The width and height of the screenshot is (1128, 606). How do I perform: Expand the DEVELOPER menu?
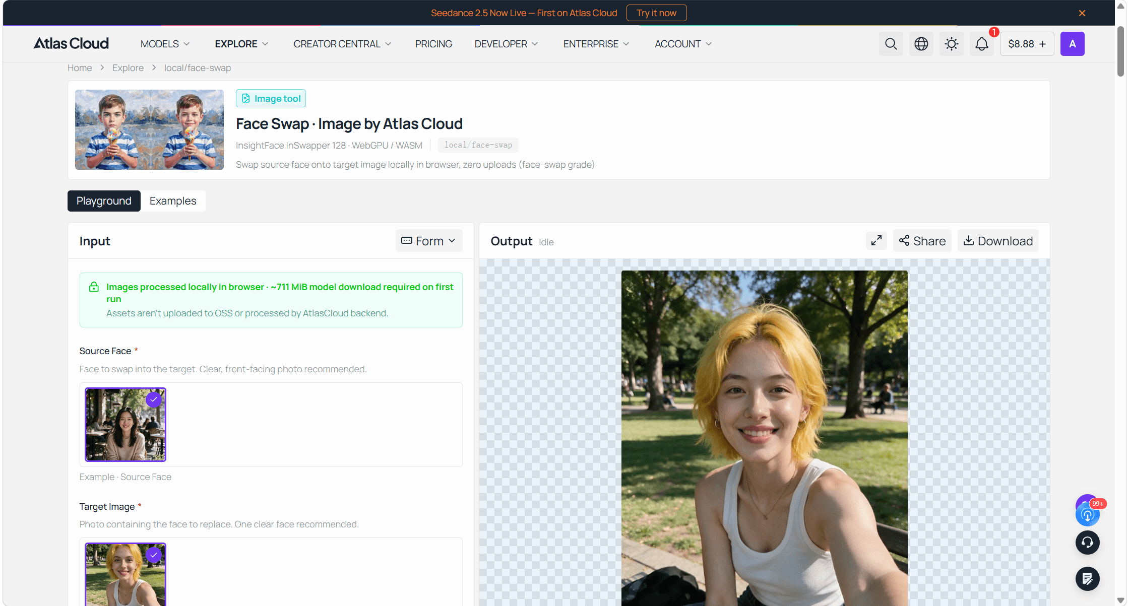click(x=506, y=44)
